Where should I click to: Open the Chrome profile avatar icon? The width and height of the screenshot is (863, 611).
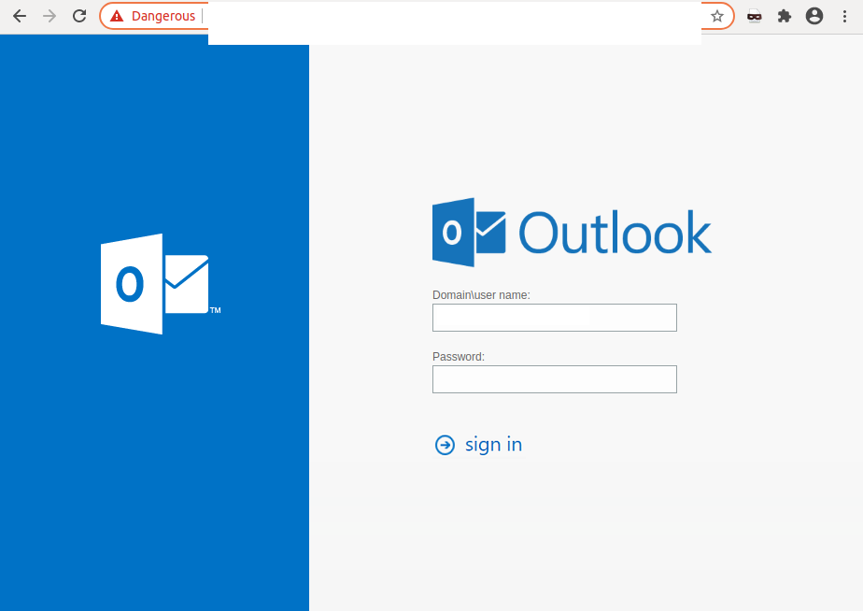[813, 16]
